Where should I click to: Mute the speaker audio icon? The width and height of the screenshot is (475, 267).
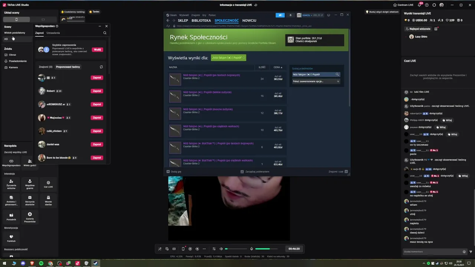click(x=221, y=249)
